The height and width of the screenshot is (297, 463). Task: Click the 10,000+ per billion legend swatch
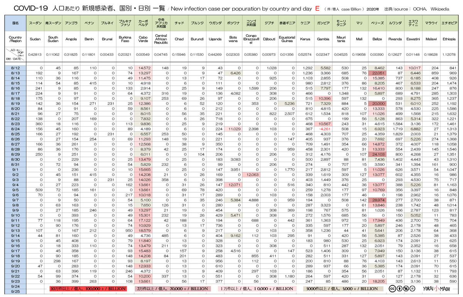coord(257,289)
